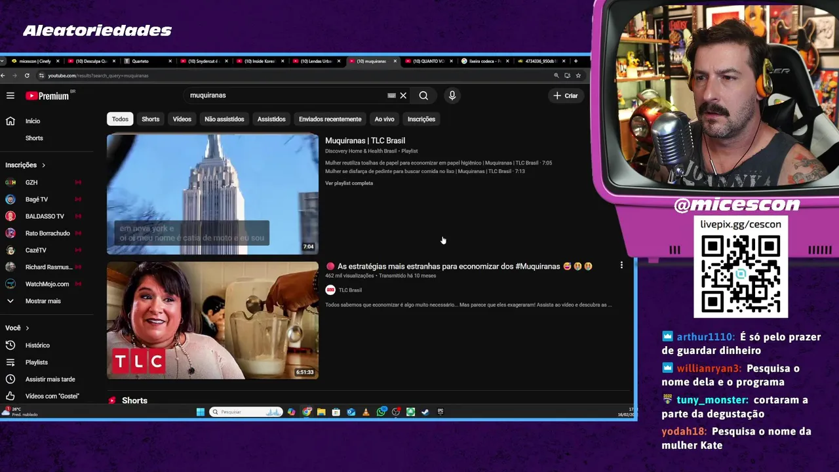The height and width of the screenshot is (472, 839).
Task: Click the magnifier search button
Action: pos(423,96)
